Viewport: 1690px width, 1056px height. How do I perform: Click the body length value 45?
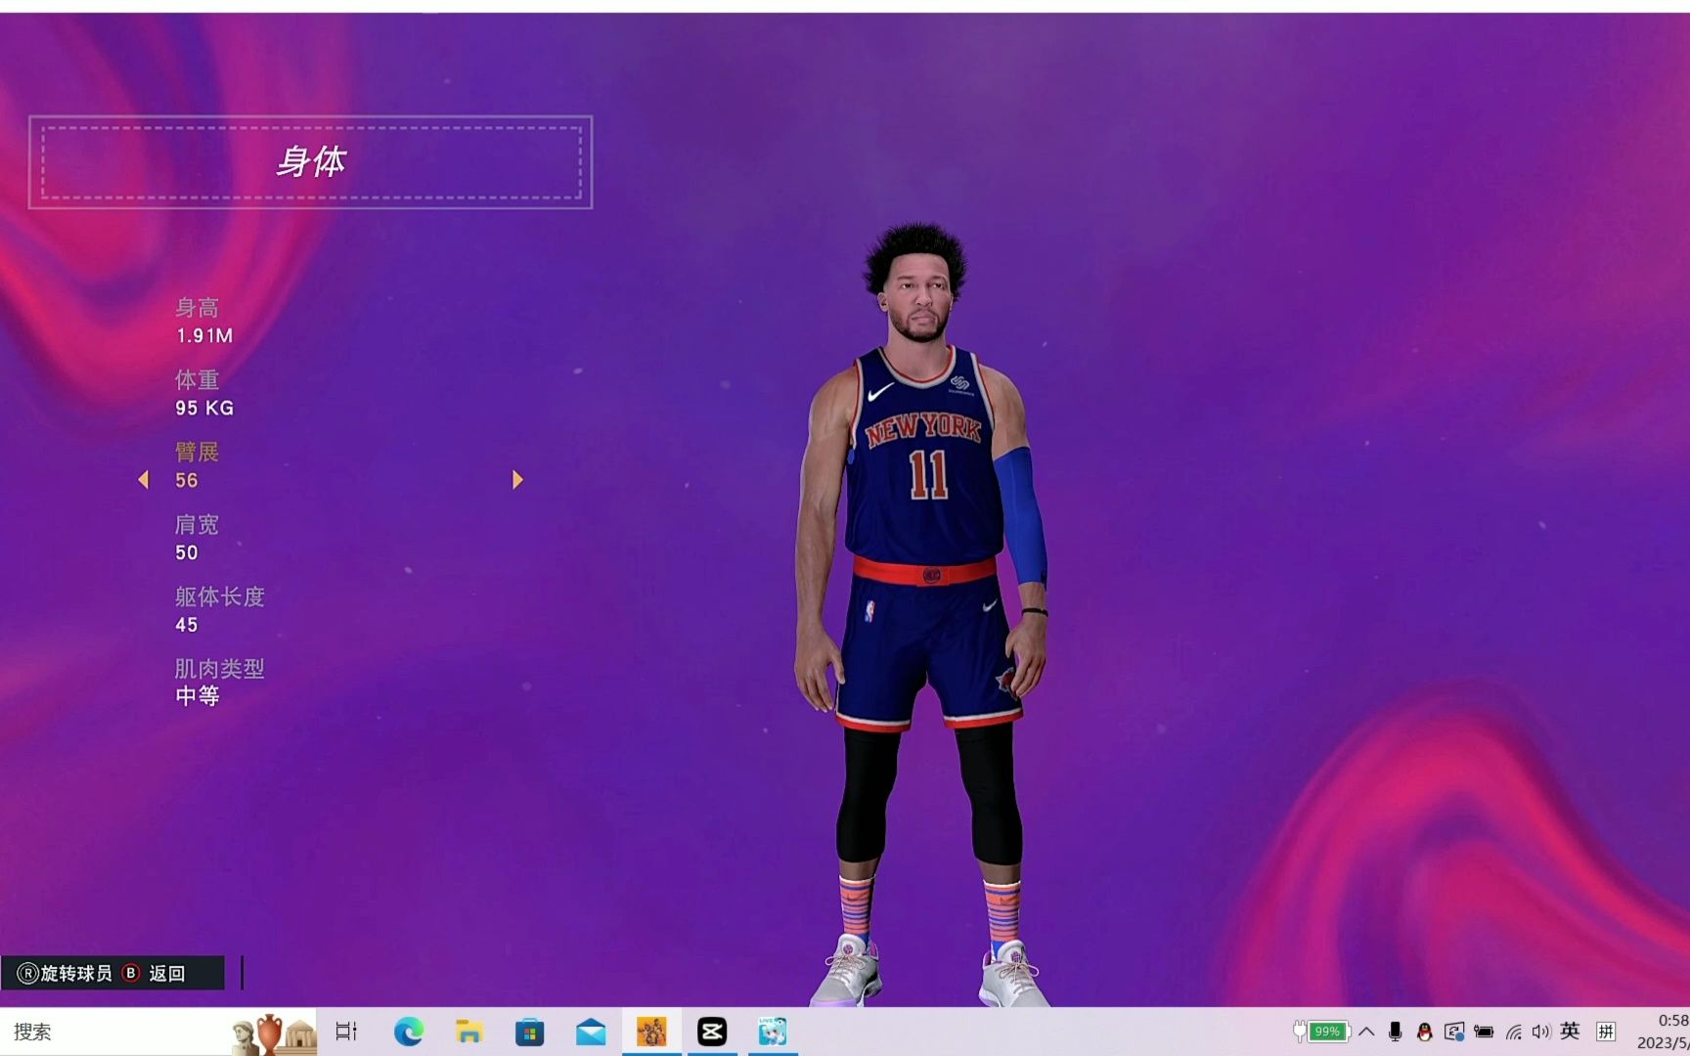click(x=187, y=625)
